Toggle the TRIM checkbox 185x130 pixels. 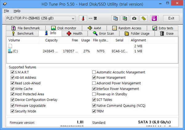94,111
